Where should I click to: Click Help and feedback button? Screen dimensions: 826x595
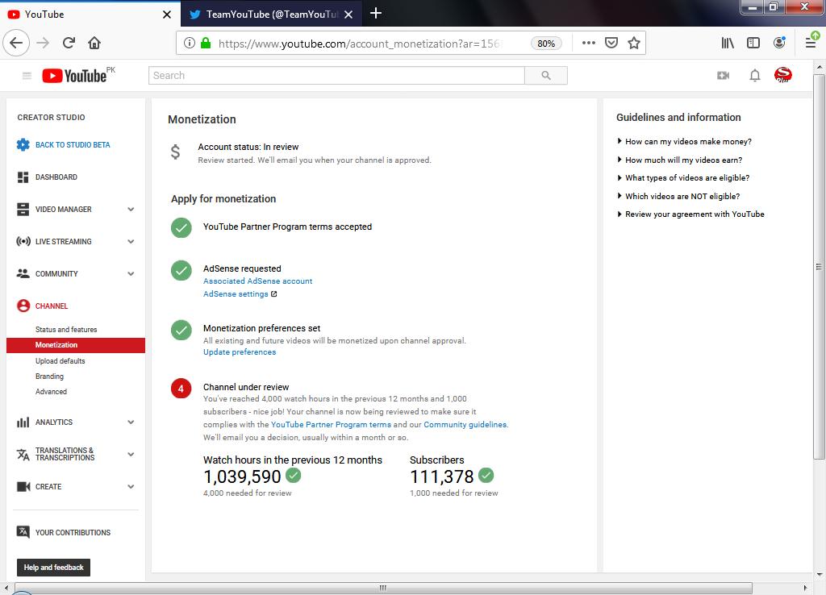(54, 567)
